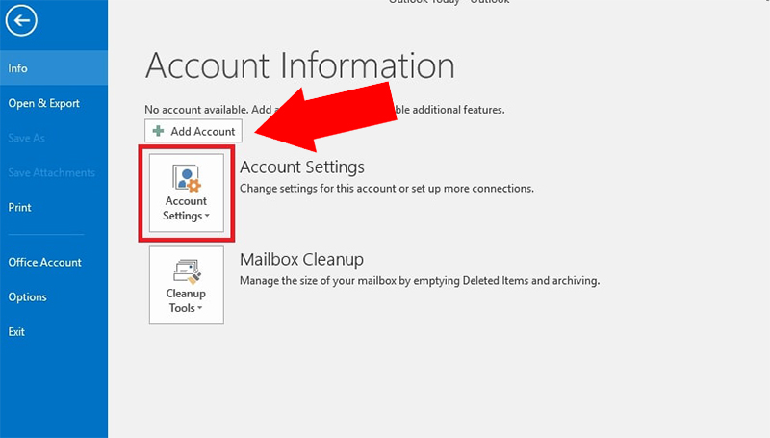
Task: Go back using the circled arrow
Action: pyautogui.click(x=21, y=20)
